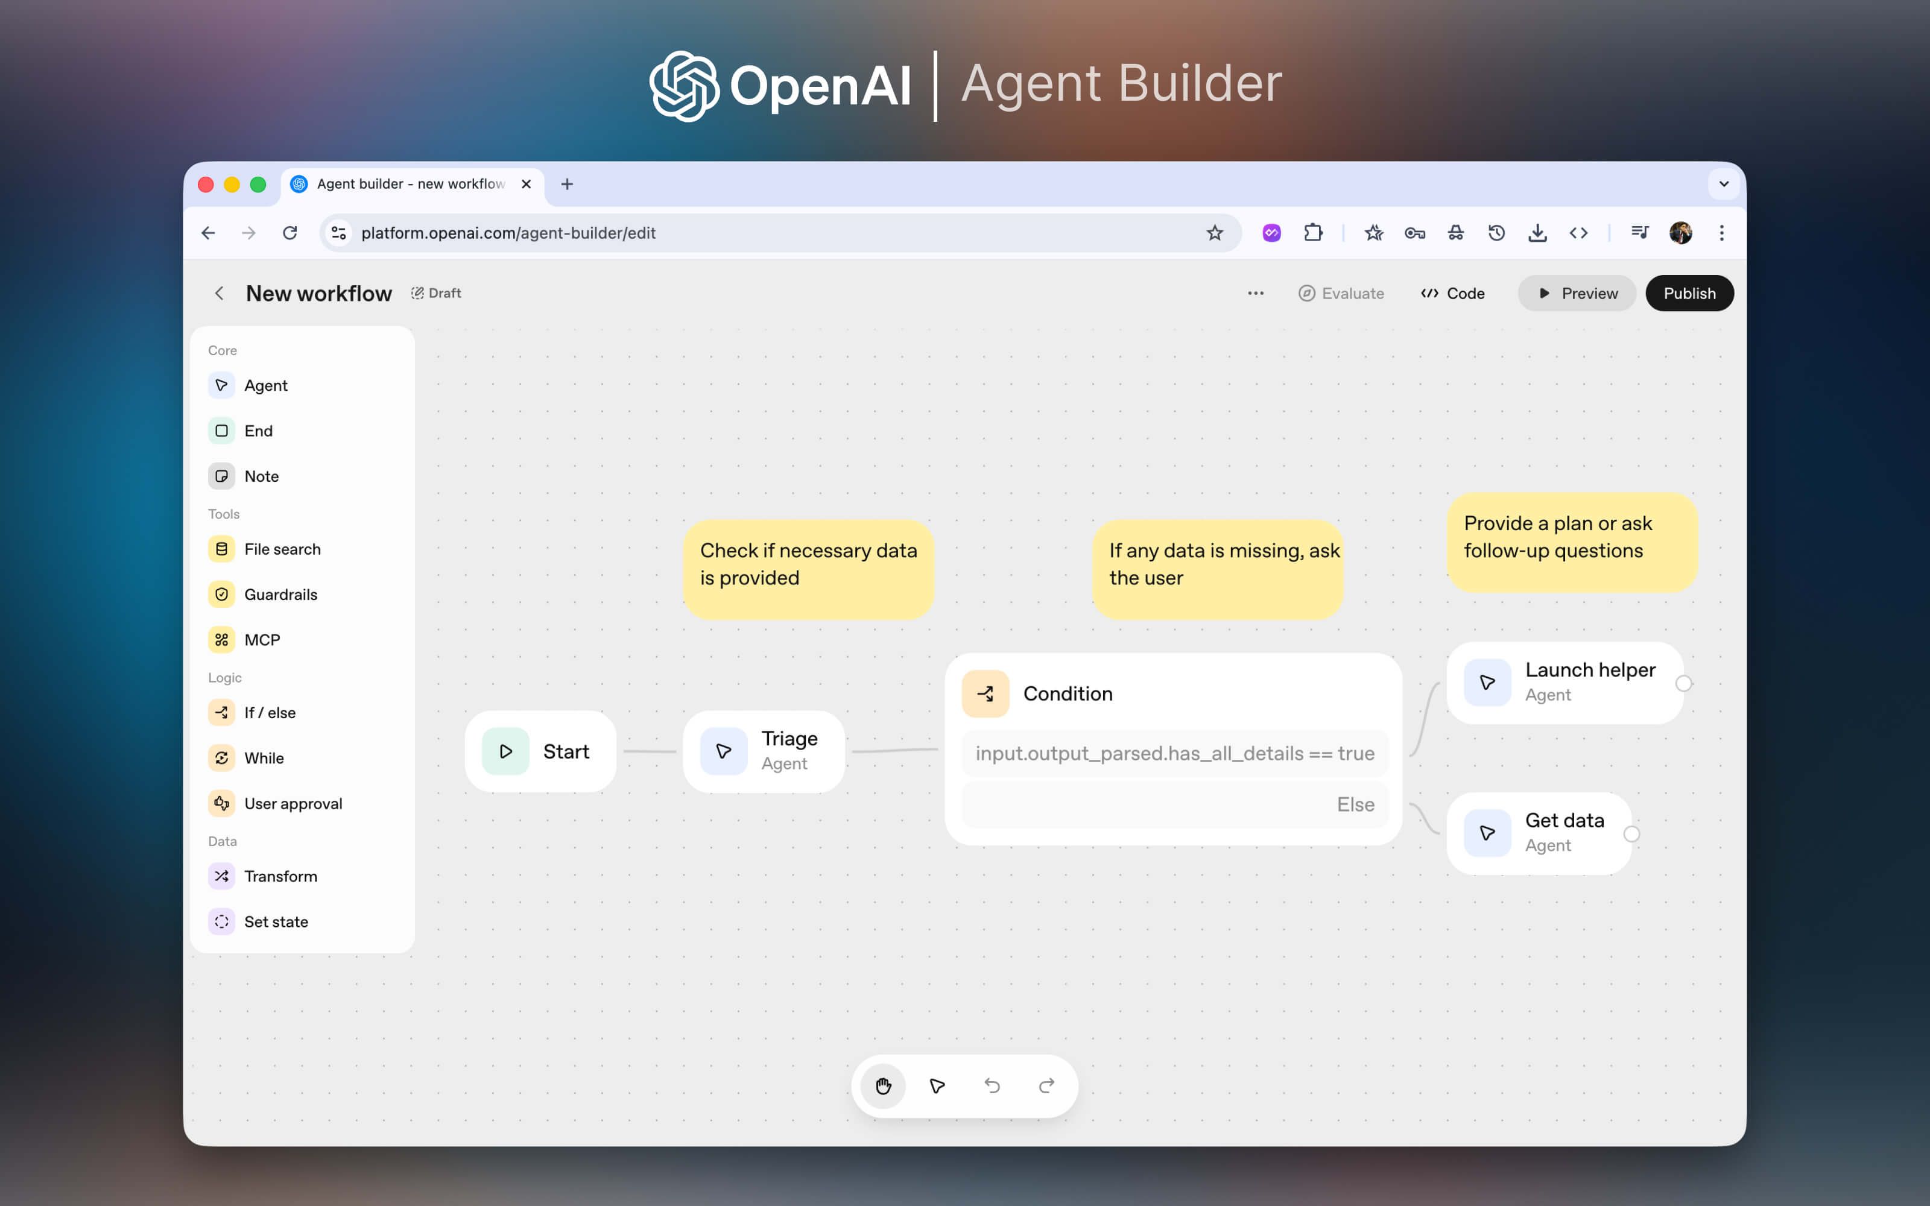
Task: Click the Publish button
Action: click(1688, 294)
